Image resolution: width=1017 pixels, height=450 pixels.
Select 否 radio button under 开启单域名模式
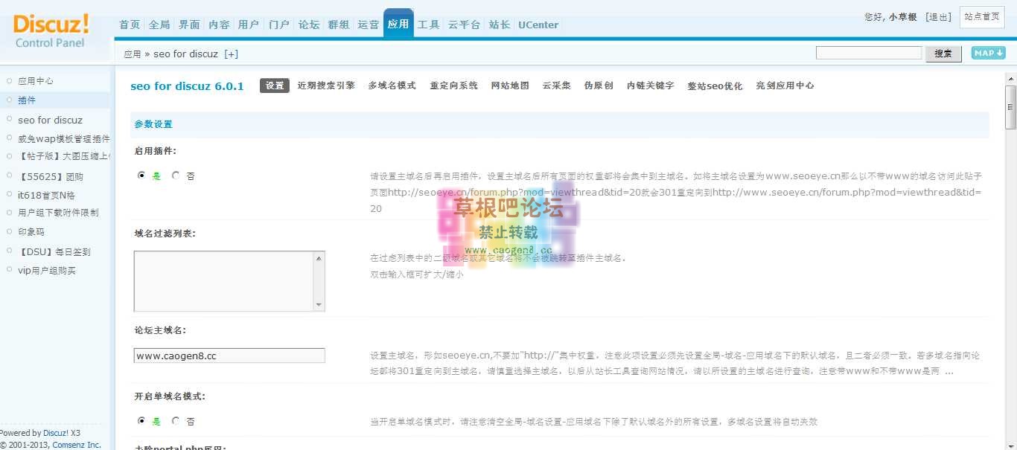[x=176, y=421]
